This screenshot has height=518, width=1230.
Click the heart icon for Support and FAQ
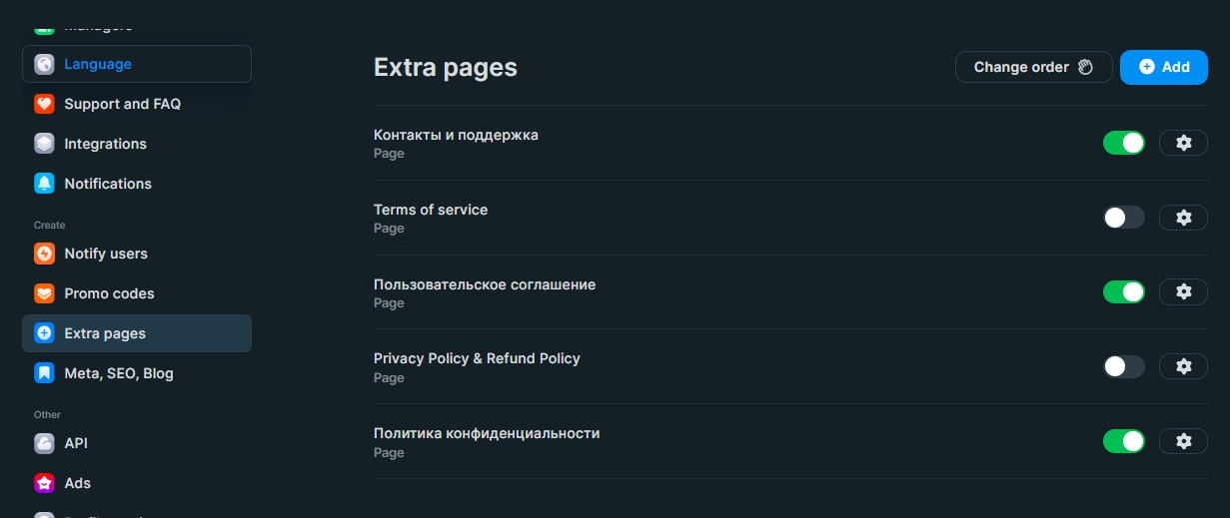coord(44,104)
